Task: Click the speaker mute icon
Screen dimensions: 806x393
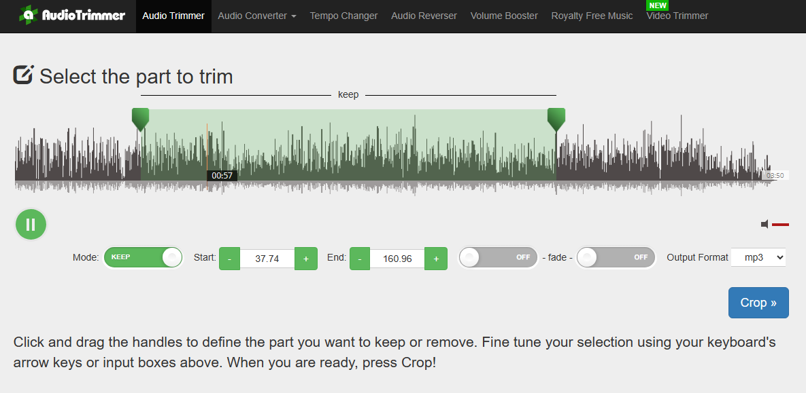Action: [x=765, y=224]
